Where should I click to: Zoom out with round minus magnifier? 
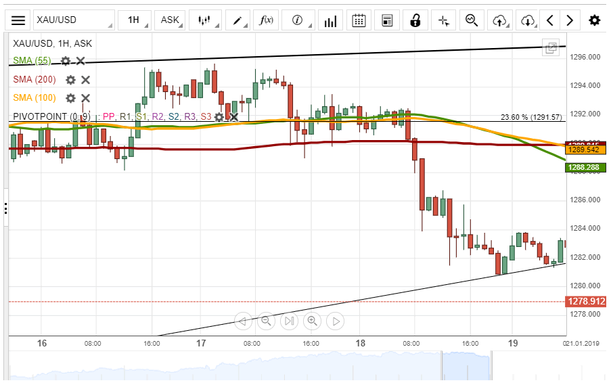coord(266,321)
